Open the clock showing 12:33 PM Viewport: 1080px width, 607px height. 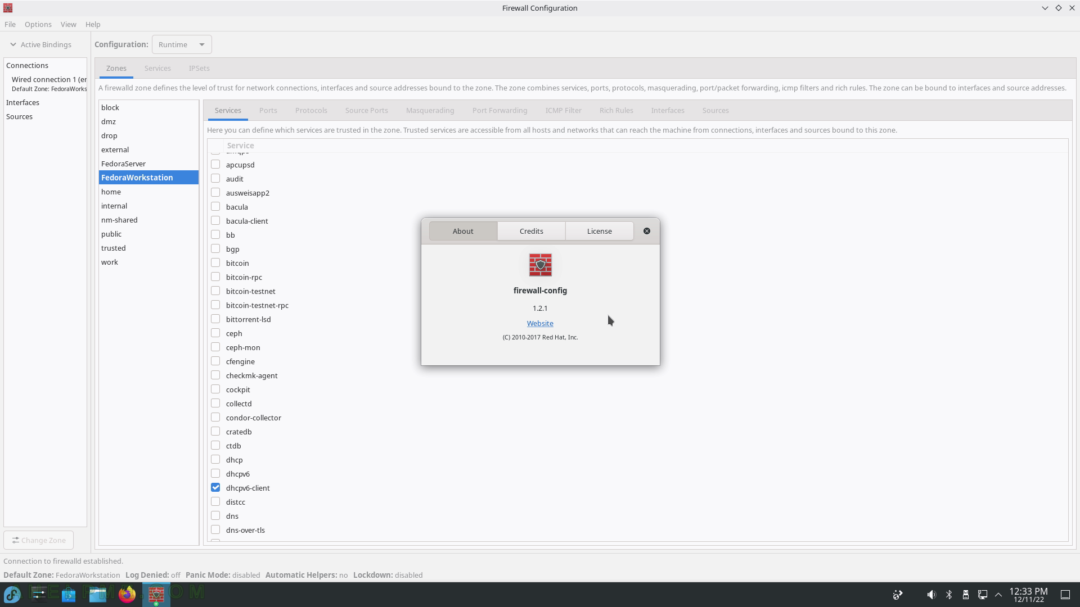click(1028, 595)
